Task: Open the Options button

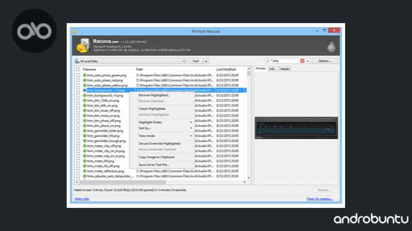Action: (325, 61)
